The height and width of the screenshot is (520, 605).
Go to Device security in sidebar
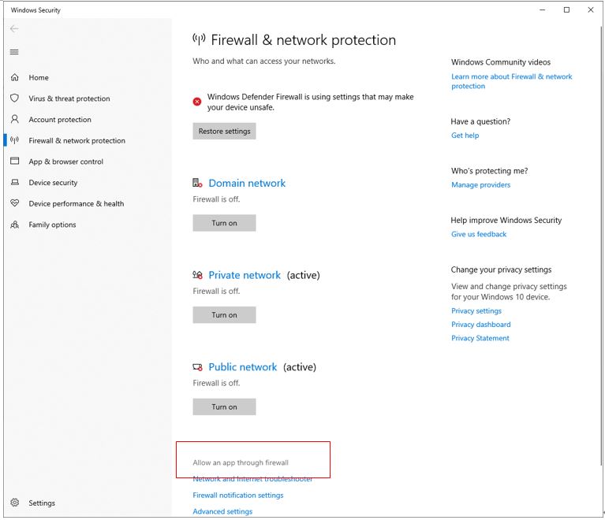(x=53, y=183)
